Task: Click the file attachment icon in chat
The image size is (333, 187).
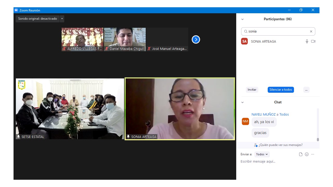Action: [301, 154]
